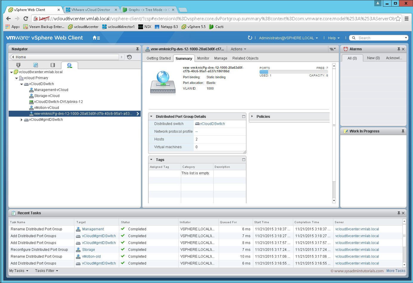Switch to Manage tab
413x283 pixels.
(221, 58)
